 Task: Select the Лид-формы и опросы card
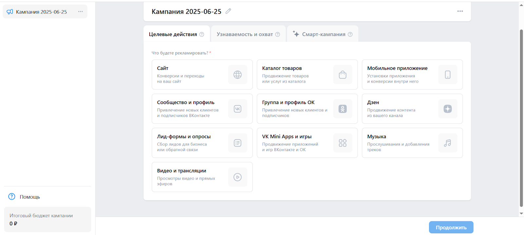point(202,143)
